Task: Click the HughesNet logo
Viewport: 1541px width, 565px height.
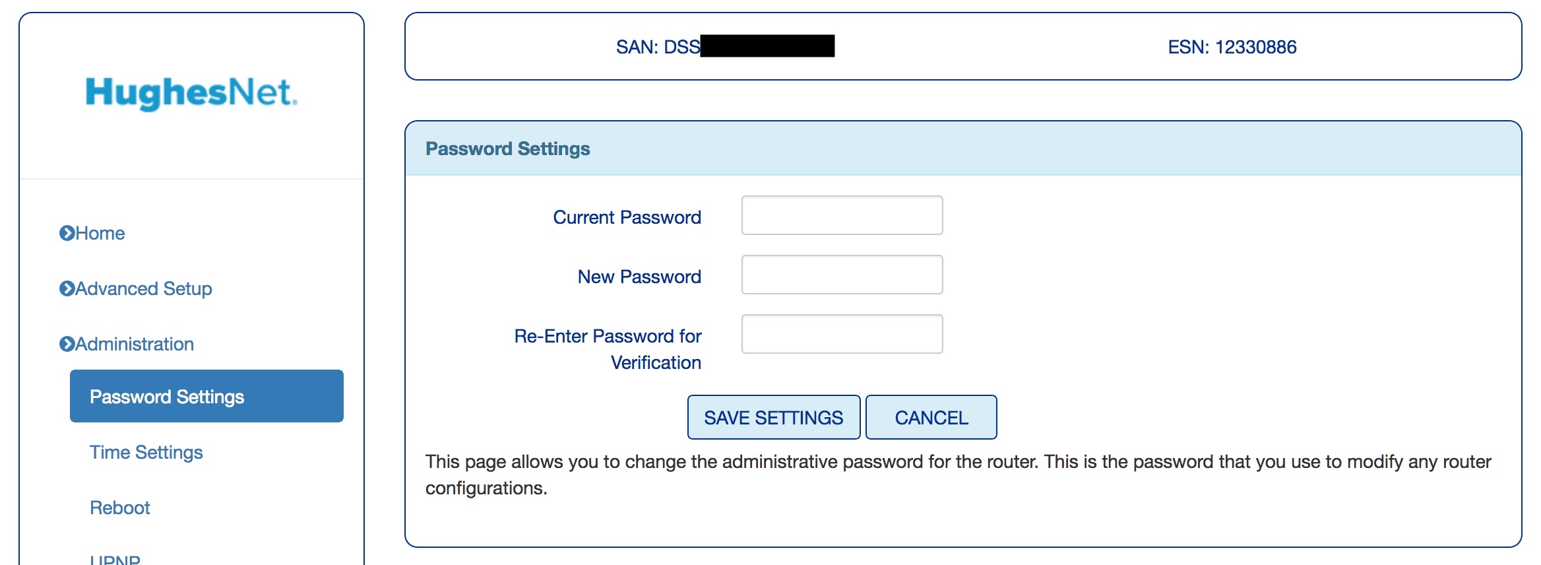Action: (191, 92)
